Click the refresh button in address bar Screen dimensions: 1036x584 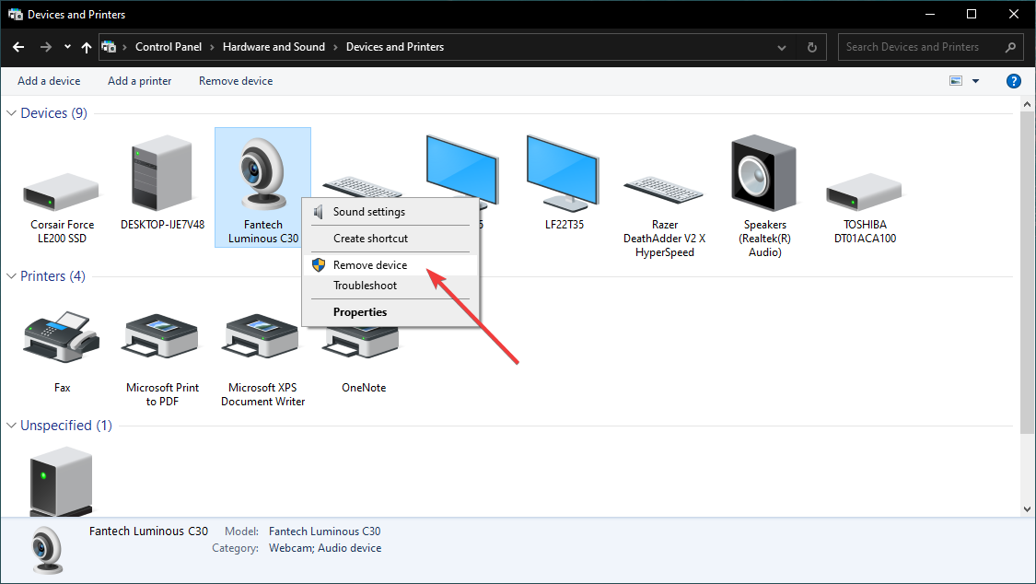(x=812, y=48)
